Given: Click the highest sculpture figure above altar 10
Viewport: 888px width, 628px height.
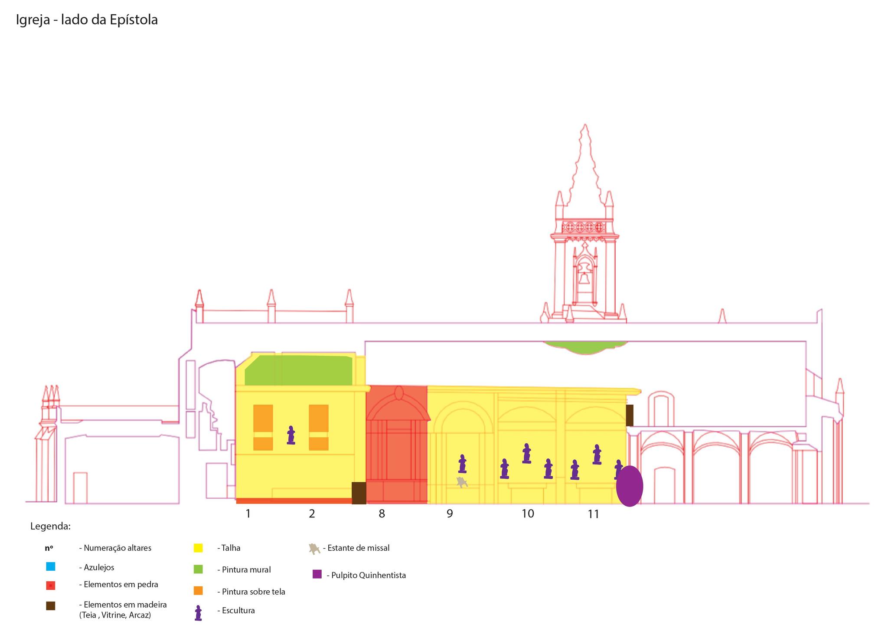Looking at the screenshot, I should pyautogui.click(x=526, y=454).
